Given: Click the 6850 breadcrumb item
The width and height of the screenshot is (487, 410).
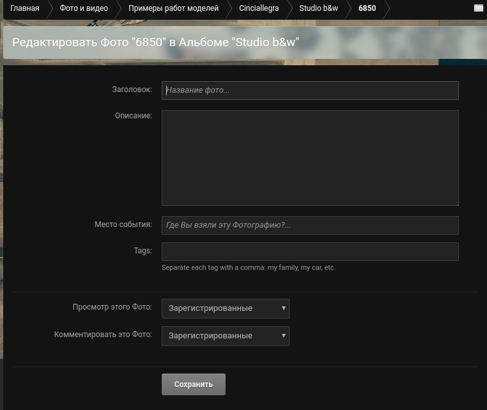Looking at the screenshot, I should pos(367,8).
